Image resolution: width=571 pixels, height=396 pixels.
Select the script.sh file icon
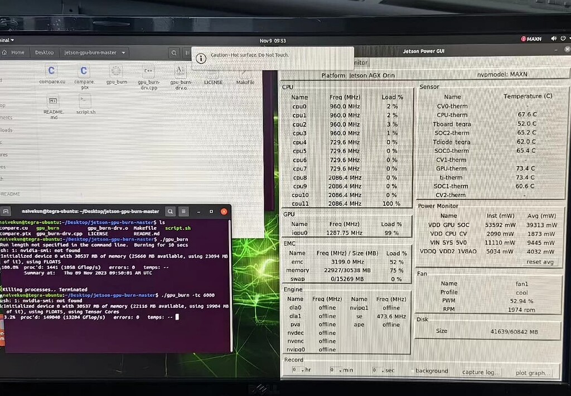click(x=85, y=100)
